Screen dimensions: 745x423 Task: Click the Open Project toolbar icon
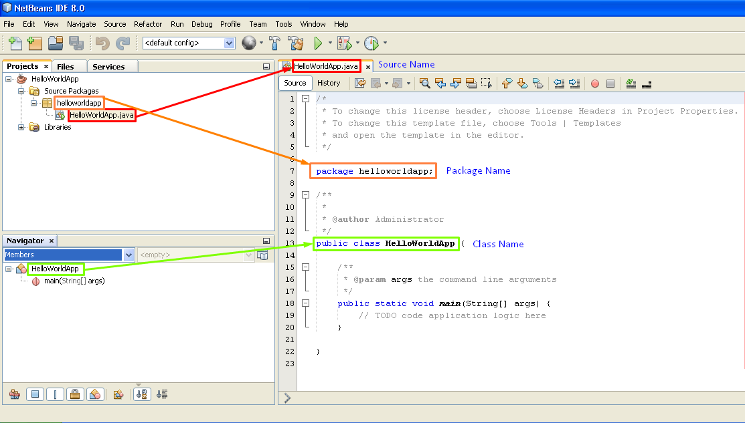[56, 43]
